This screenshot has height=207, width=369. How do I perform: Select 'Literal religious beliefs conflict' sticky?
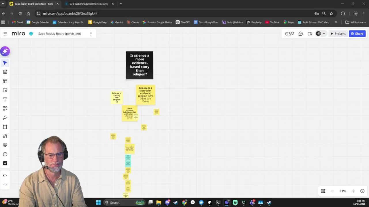[x=129, y=113]
